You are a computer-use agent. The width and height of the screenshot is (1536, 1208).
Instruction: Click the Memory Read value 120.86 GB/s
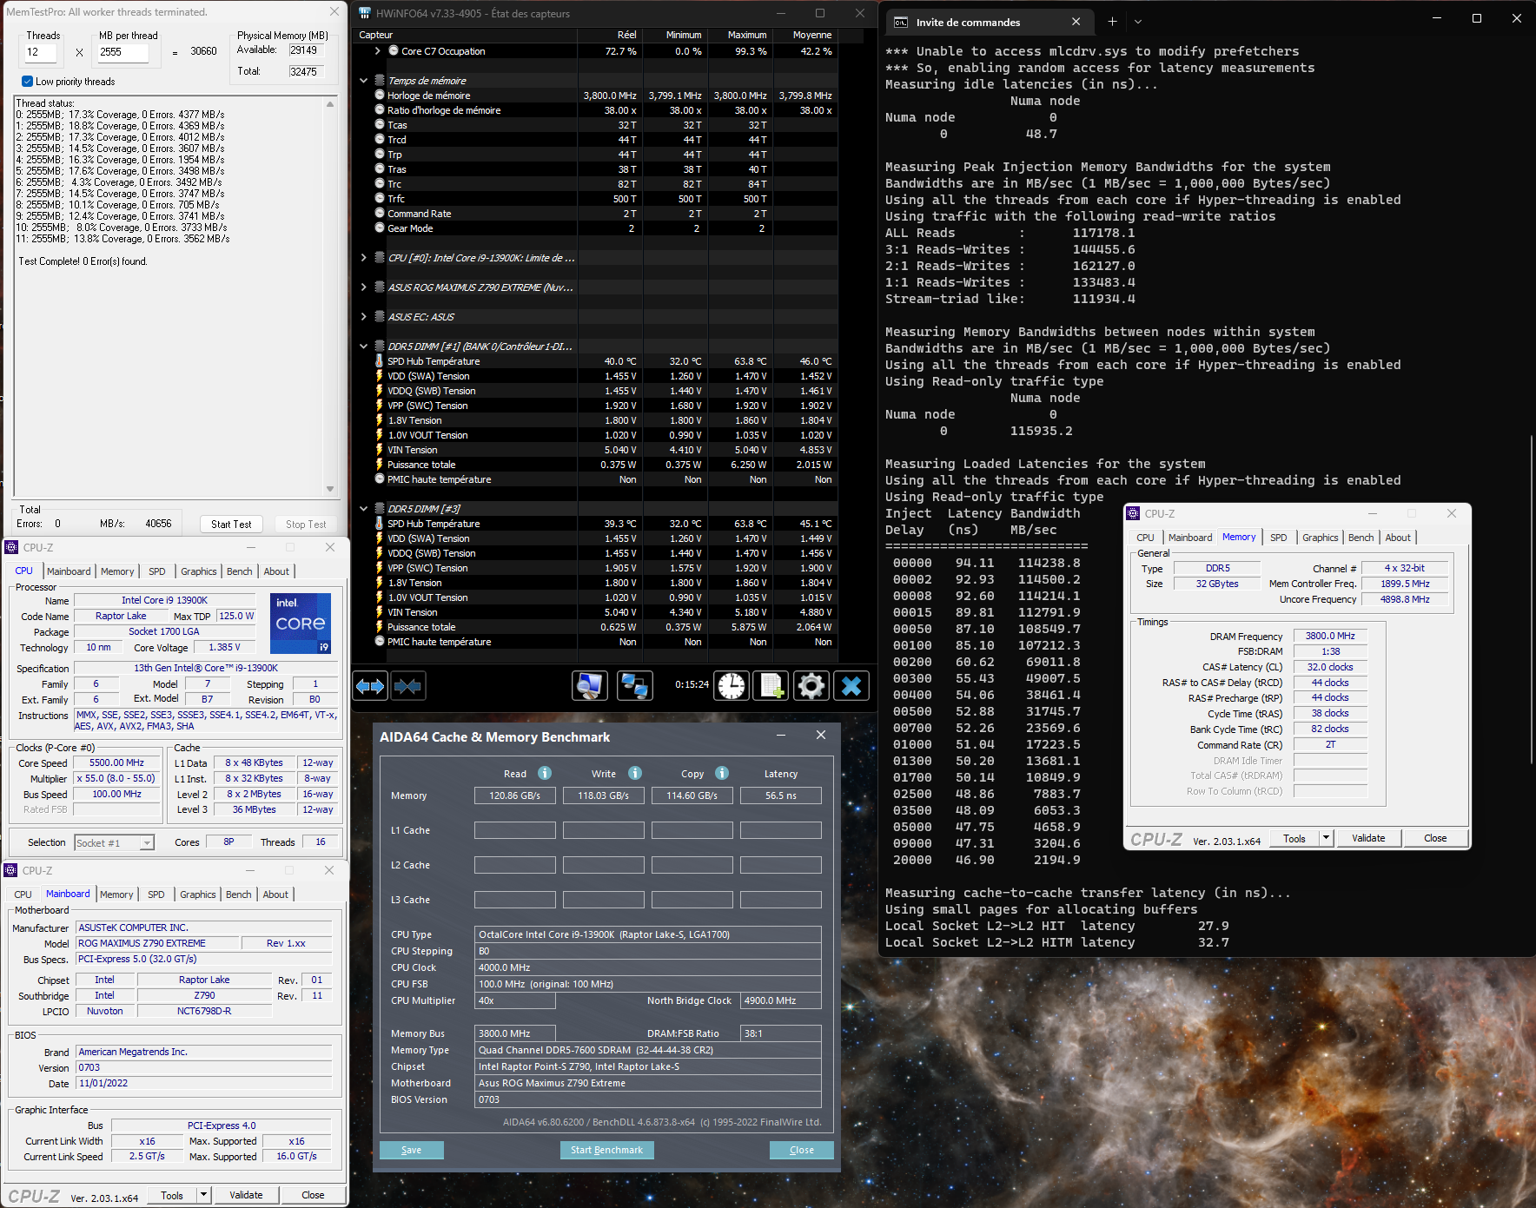tap(515, 795)
